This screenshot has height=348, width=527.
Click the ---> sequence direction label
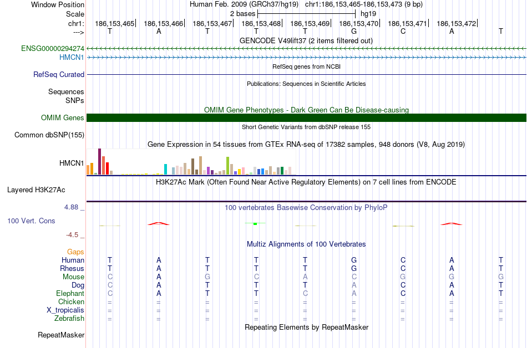point(79,32)
